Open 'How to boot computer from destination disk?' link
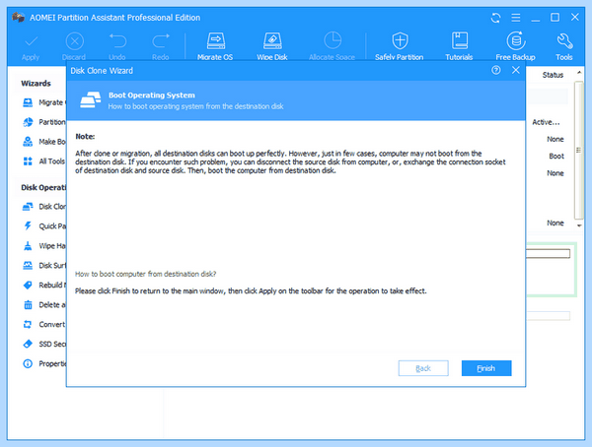Screen dimensions: 592x447 145,274
